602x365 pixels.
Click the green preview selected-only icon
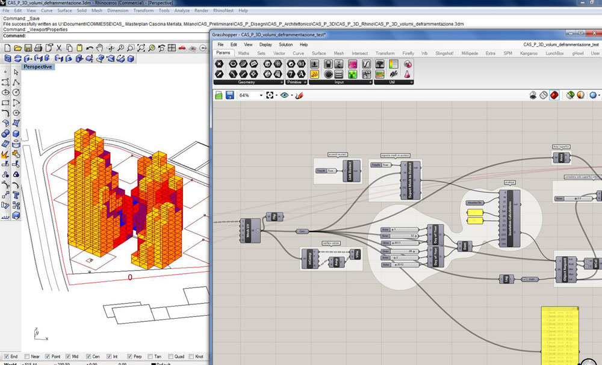569,95
